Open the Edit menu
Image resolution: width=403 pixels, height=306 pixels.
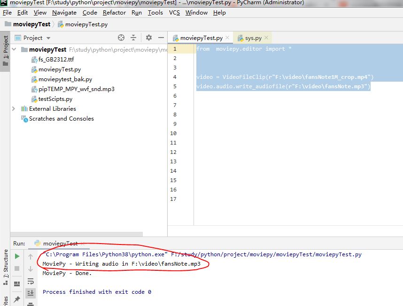(23, 13)
